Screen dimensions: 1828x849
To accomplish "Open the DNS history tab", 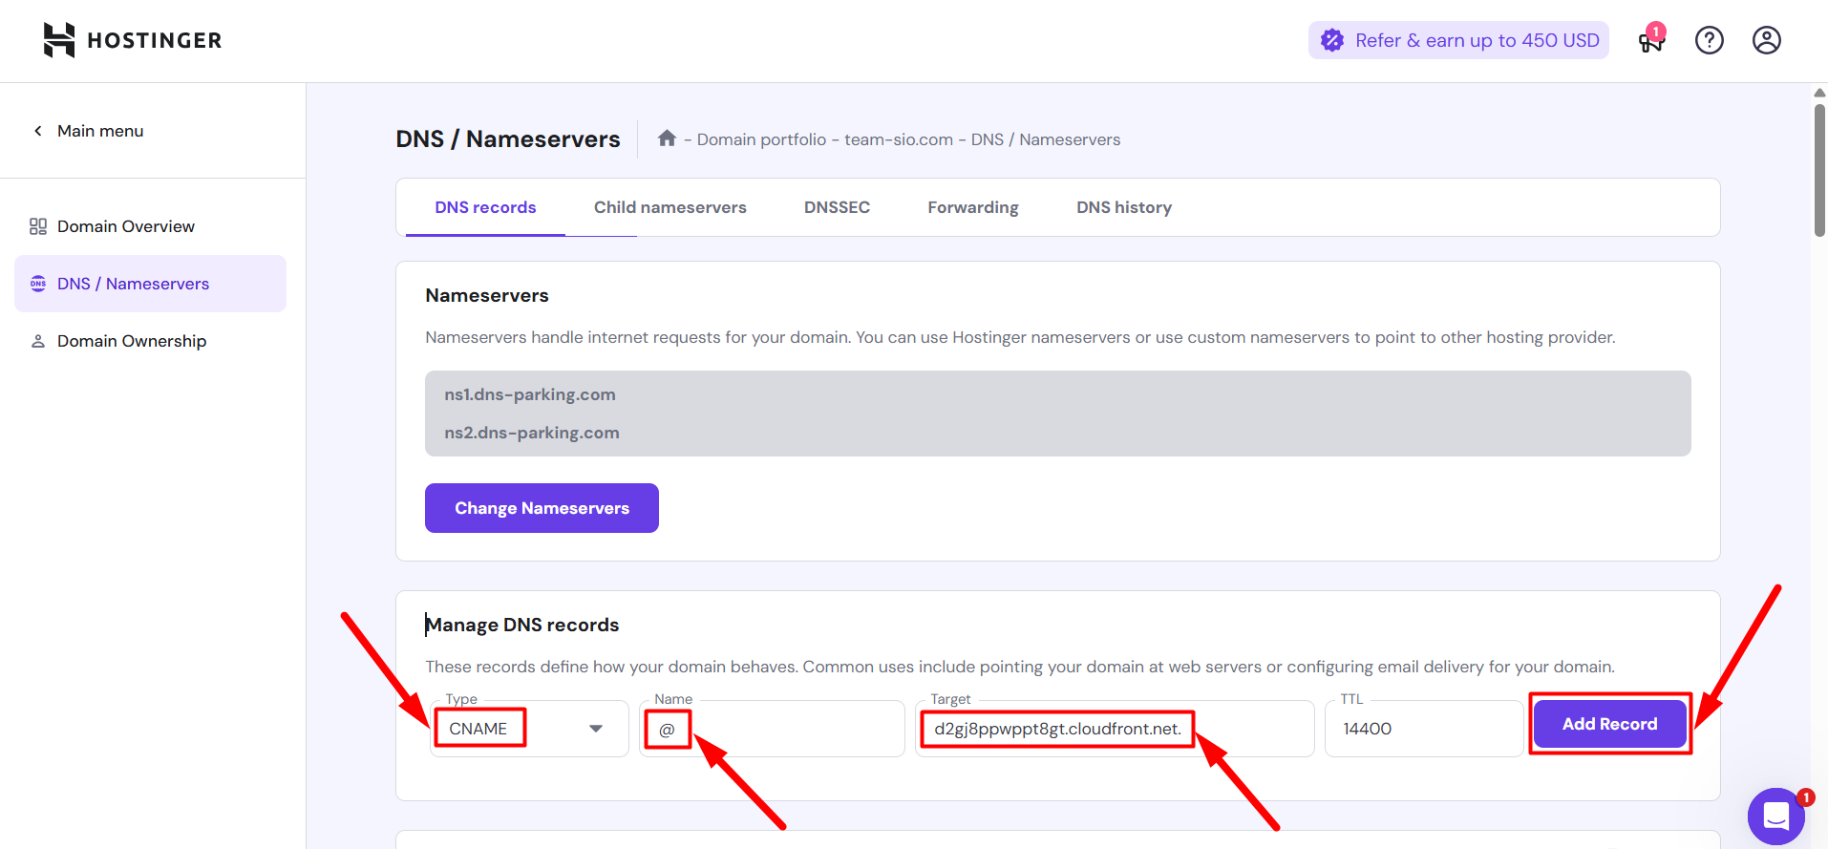I will [1124, 207].
